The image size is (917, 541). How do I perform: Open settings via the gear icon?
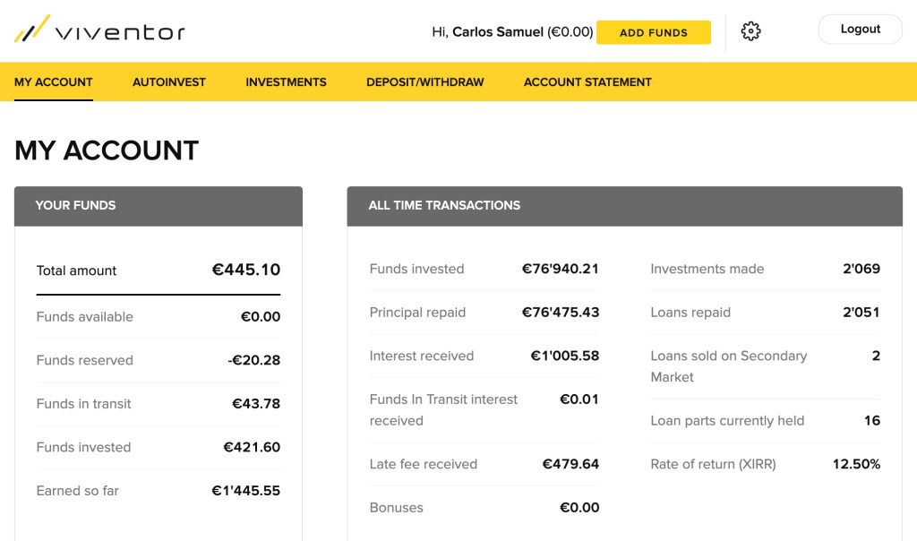point(750,31)
